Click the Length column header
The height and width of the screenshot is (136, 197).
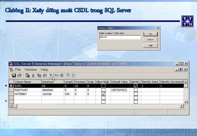69,82
